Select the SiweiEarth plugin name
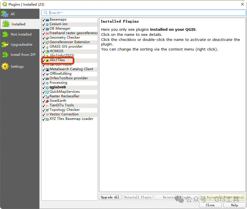 [x=58, y=101]
